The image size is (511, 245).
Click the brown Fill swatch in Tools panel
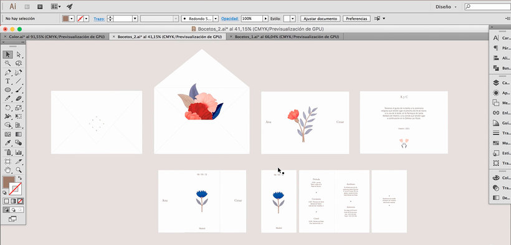coord(8,182)
